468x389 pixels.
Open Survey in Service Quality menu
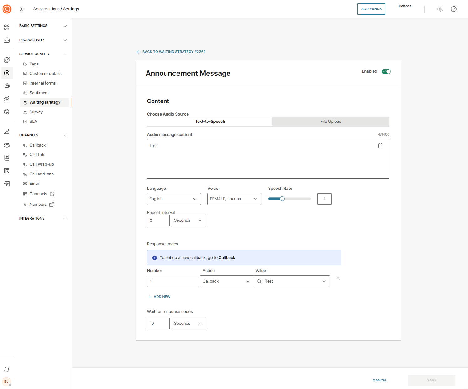click(x=36, y=112)
